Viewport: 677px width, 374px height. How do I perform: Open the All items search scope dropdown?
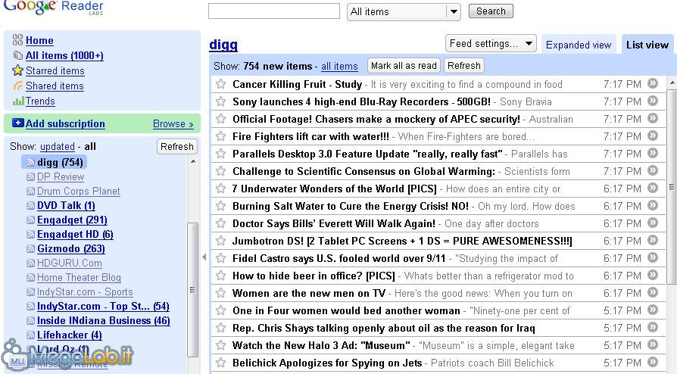pyautogui.click(x=404, y=11)
